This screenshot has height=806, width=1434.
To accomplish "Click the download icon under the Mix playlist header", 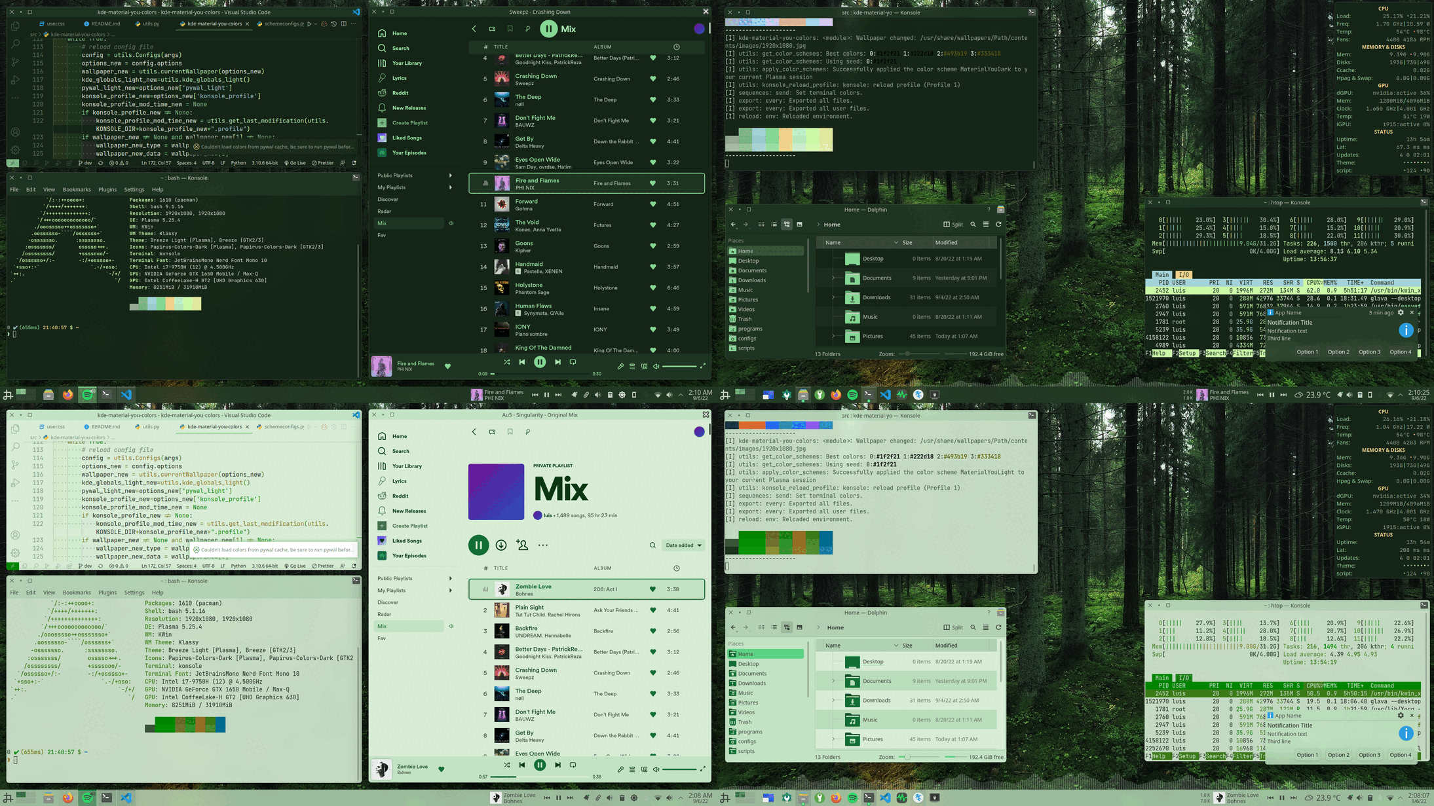I will pyautogui.click(x=501, y=545).
